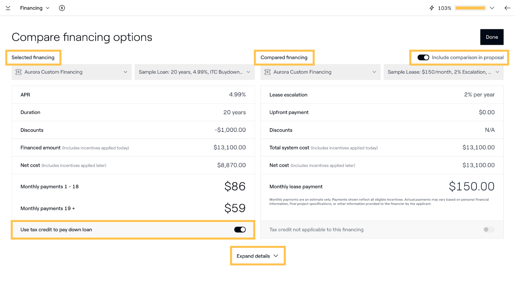This screenshot has height=281, width=515.
Task: Disable Use tax credit to pay down loan
Action: pyautogui.click(x=240, y=230)
